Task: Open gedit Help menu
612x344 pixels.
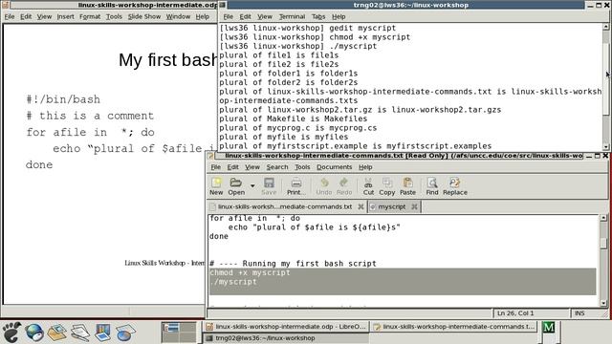Action: [365, 167]
